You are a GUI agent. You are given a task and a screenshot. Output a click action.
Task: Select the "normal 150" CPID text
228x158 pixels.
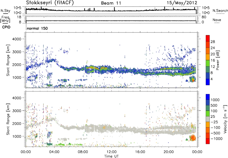pyautogui.click(x=37, y=28)
